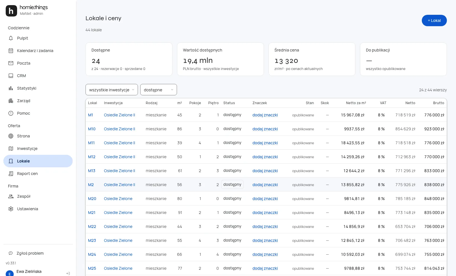Image resolution: width=456 pixels, height=276 pixels.
Task: Click the logout icon beside Ewa Zielińska
Action: click(68, 273)
